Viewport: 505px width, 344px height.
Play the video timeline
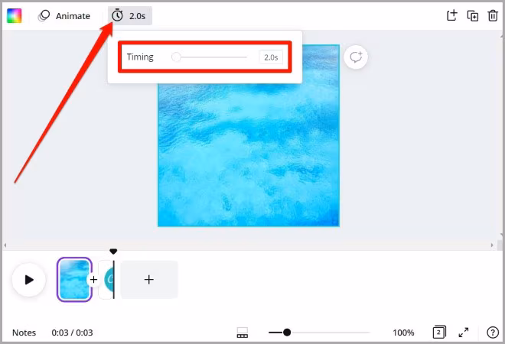(x=29, y=280)
